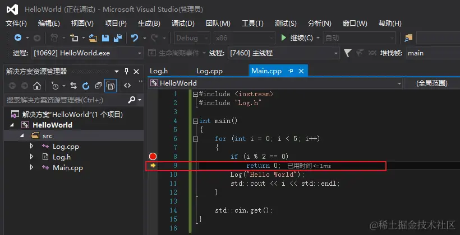Open the 文件(F) menu
Screen dimensions: 460x235
point(16,23)
